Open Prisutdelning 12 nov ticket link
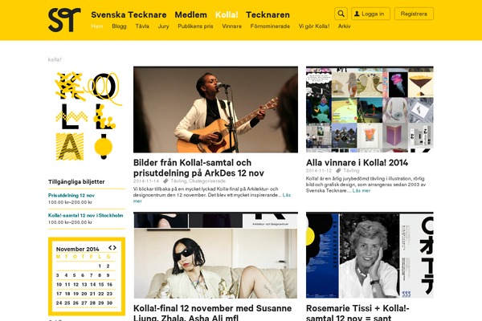The height and width of the screenshot is (321, 482). 71,195
